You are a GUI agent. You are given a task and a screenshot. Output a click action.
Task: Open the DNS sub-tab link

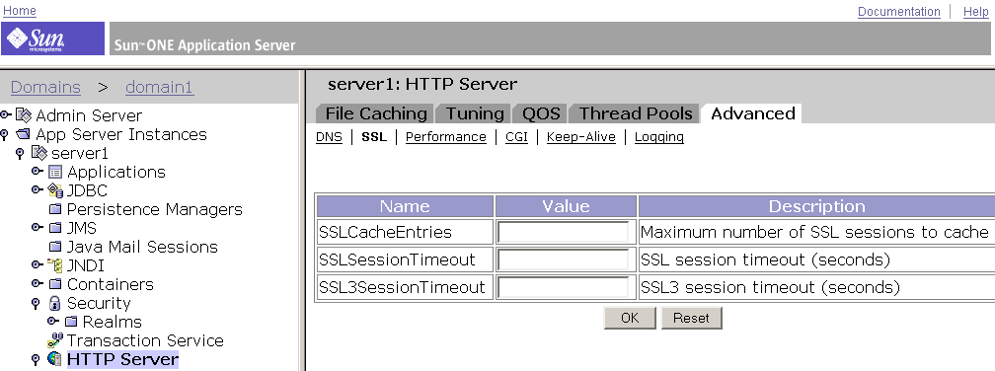[x=329, y=137]
